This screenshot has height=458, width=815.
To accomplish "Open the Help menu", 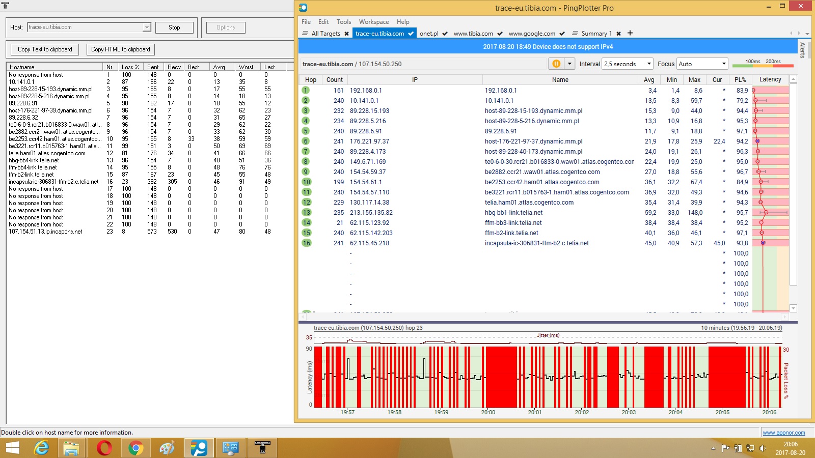I will [x=403, y=22].
